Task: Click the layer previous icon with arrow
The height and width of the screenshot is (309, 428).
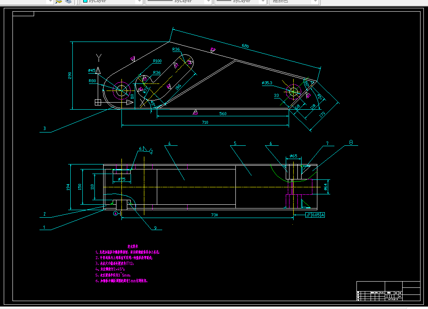Action: [59, 1]
